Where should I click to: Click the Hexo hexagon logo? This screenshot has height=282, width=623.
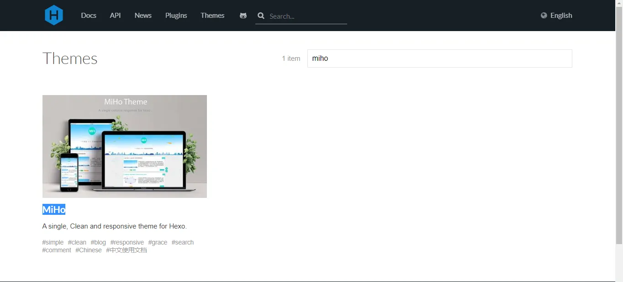[54, 15]
